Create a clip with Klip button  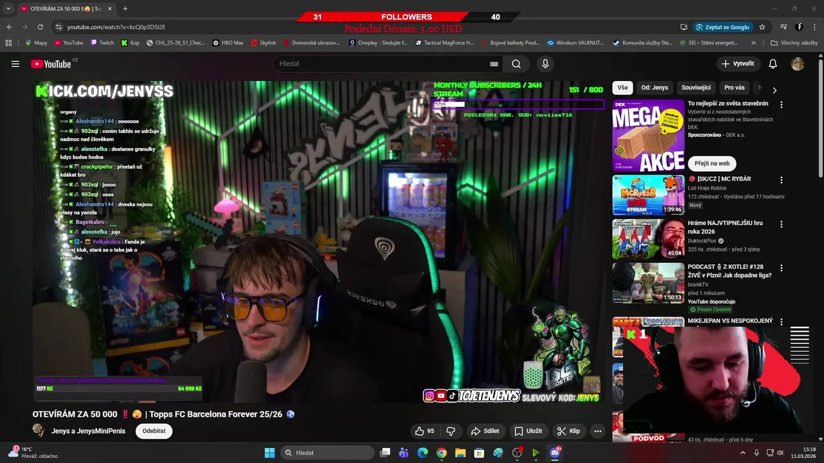568,431
